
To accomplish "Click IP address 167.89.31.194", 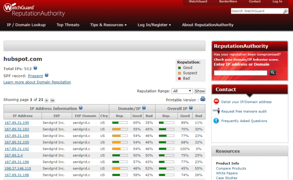I will pyautogui.click(x=17, y=136).
